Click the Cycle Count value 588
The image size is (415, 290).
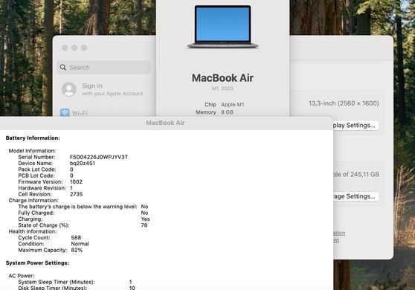[76, 238]
